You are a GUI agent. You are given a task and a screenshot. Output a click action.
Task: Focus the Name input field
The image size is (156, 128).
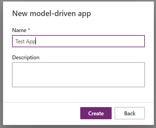tap(78, 41)
